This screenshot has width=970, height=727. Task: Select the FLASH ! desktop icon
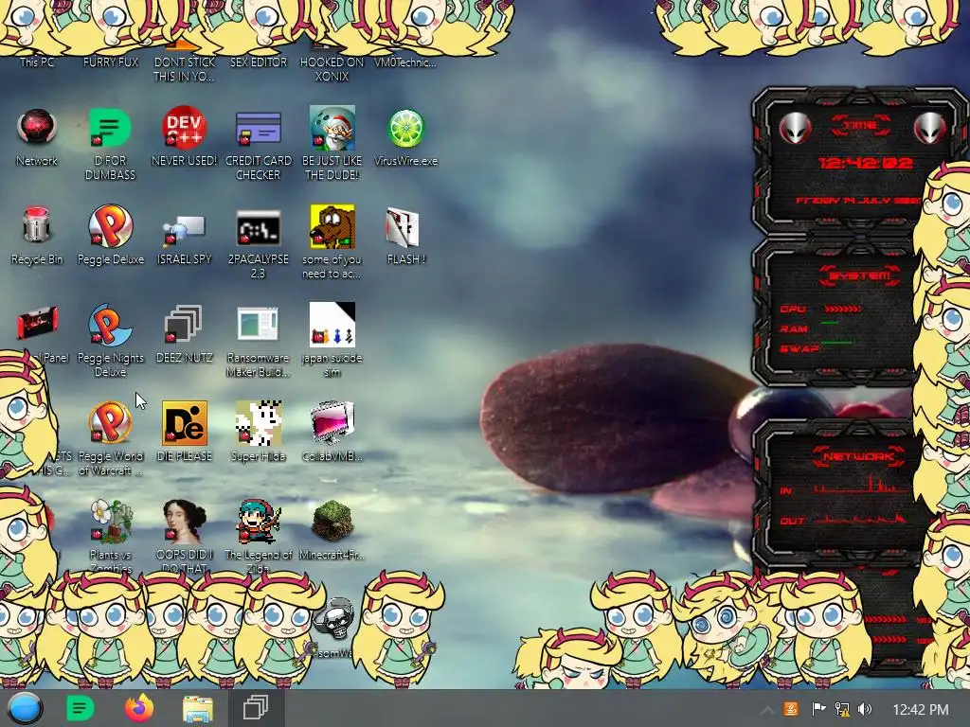tap(404, 227)
